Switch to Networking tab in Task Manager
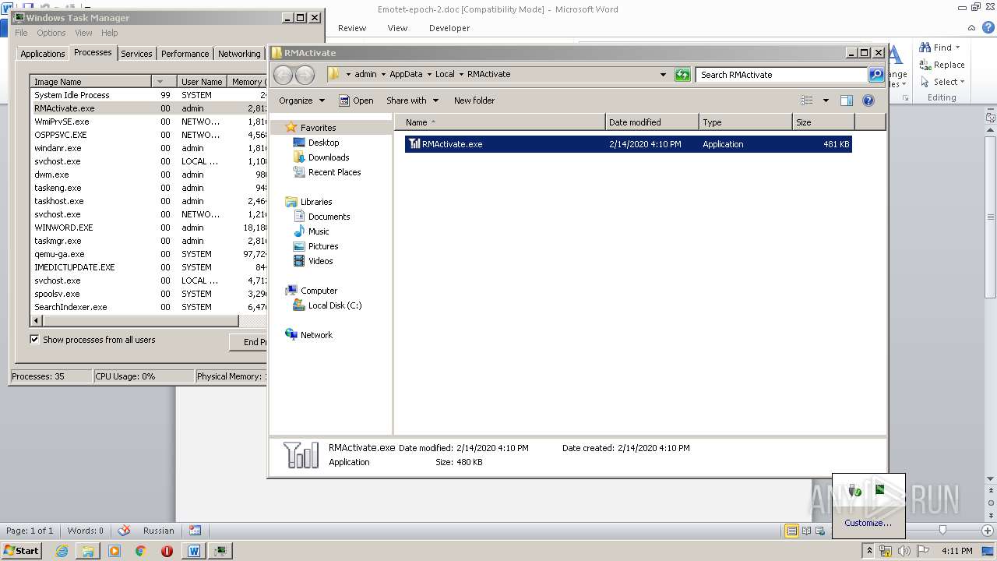The width and height of the screenshot is (997, 561). (x=239, y=54)
